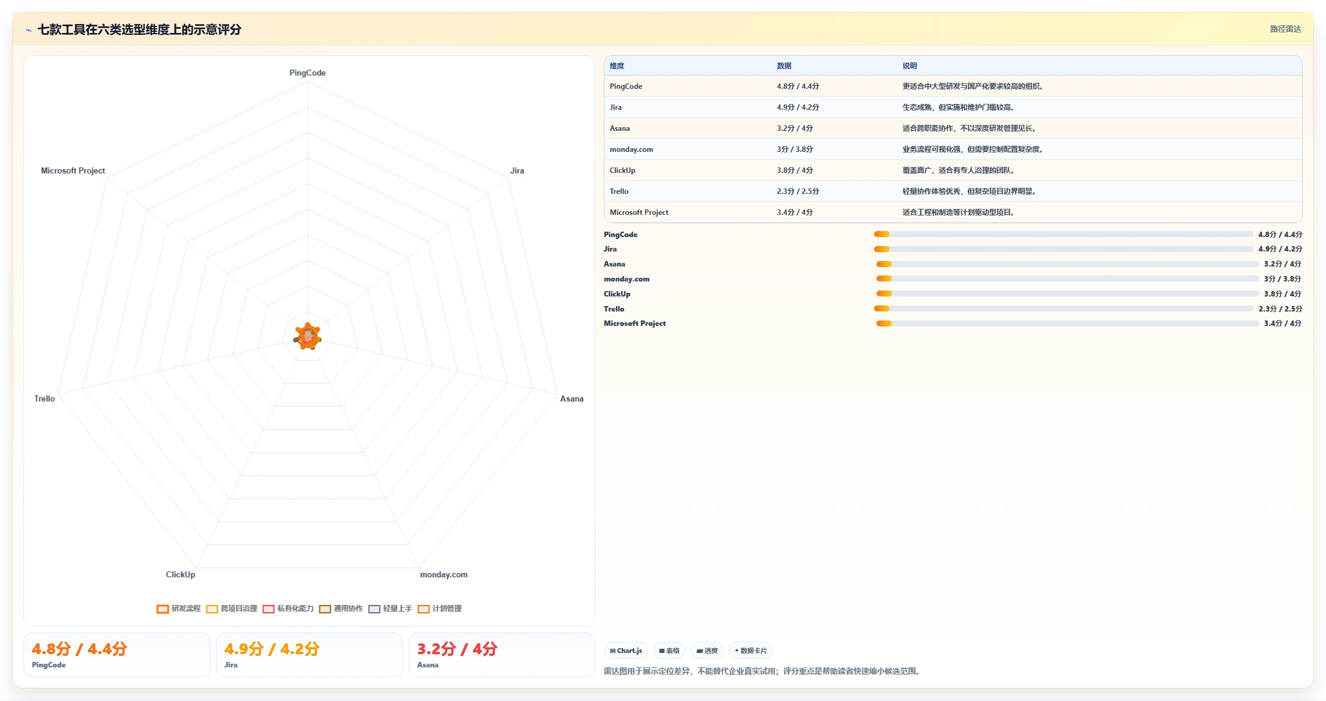Select the Chart.js tag chip
1326x701 pixels.
(x=626, y=651)
